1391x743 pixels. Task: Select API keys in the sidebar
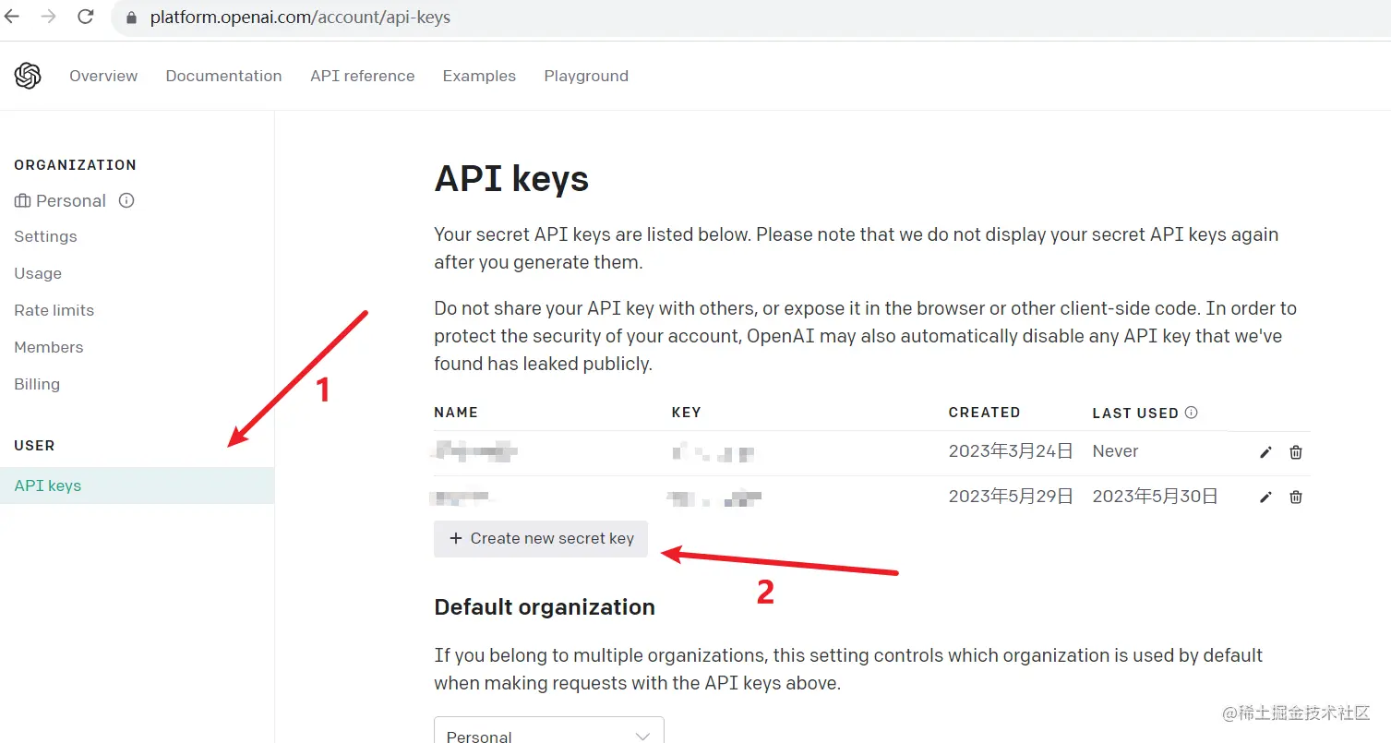pyautogui.click(x=137, y=485)
